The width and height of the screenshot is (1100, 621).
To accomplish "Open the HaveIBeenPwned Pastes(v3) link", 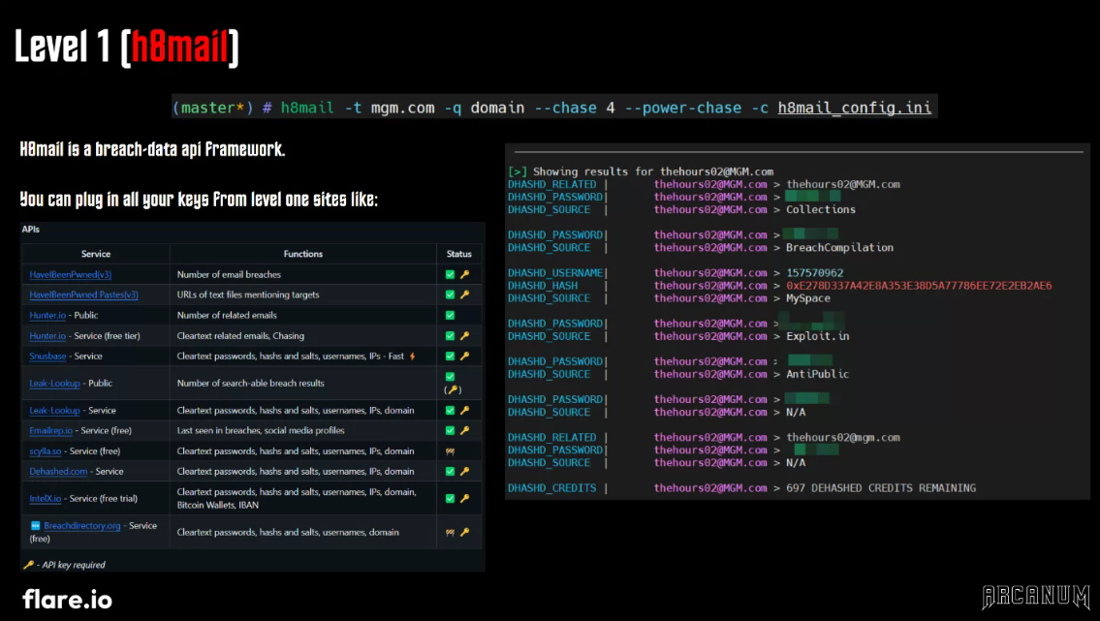I will click(x=83, y=295).
